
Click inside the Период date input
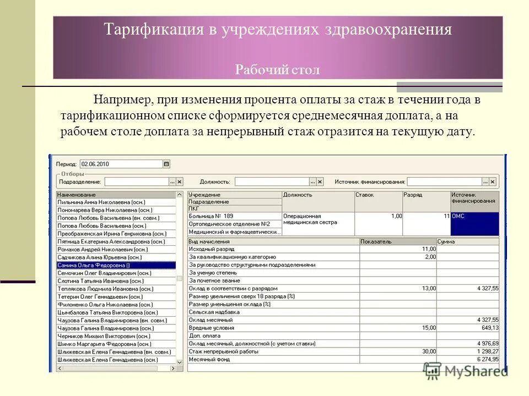click(110, 163)
